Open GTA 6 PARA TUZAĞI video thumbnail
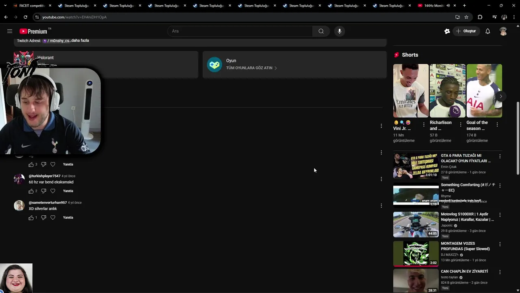The image size is (520, 293). click(x=416, y=166)
